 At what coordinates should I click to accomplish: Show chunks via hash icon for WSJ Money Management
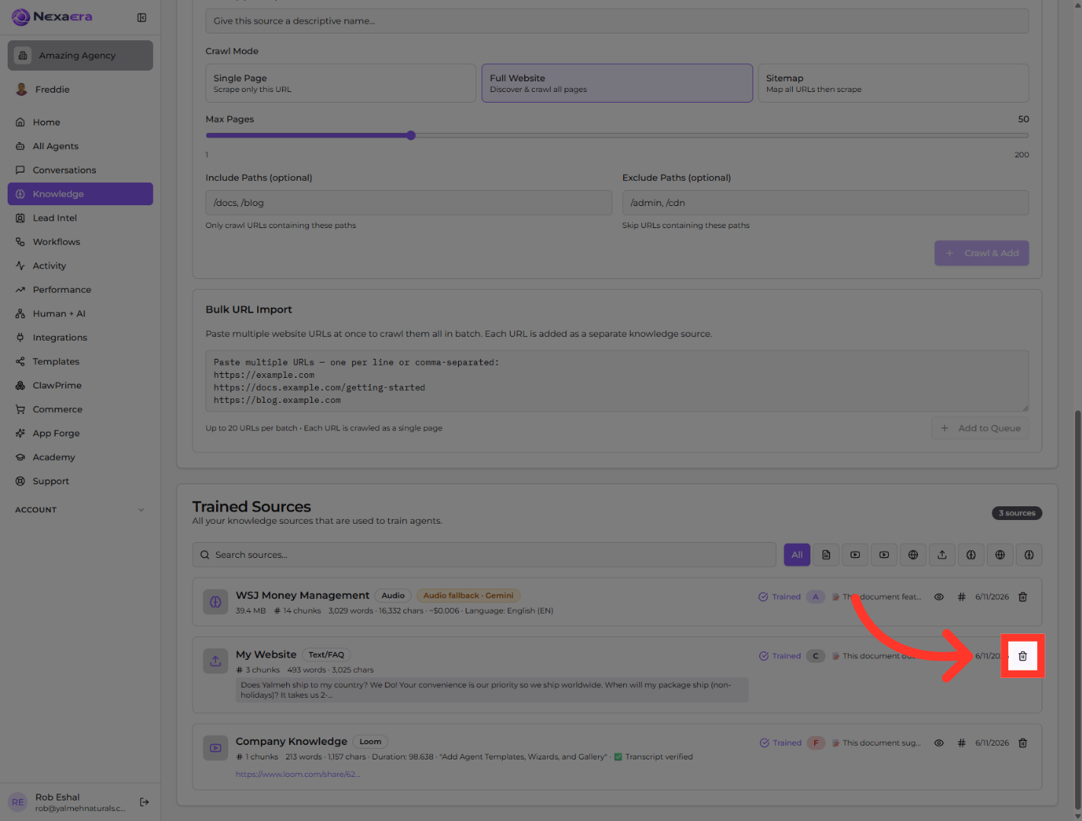[x=962, y=597]
